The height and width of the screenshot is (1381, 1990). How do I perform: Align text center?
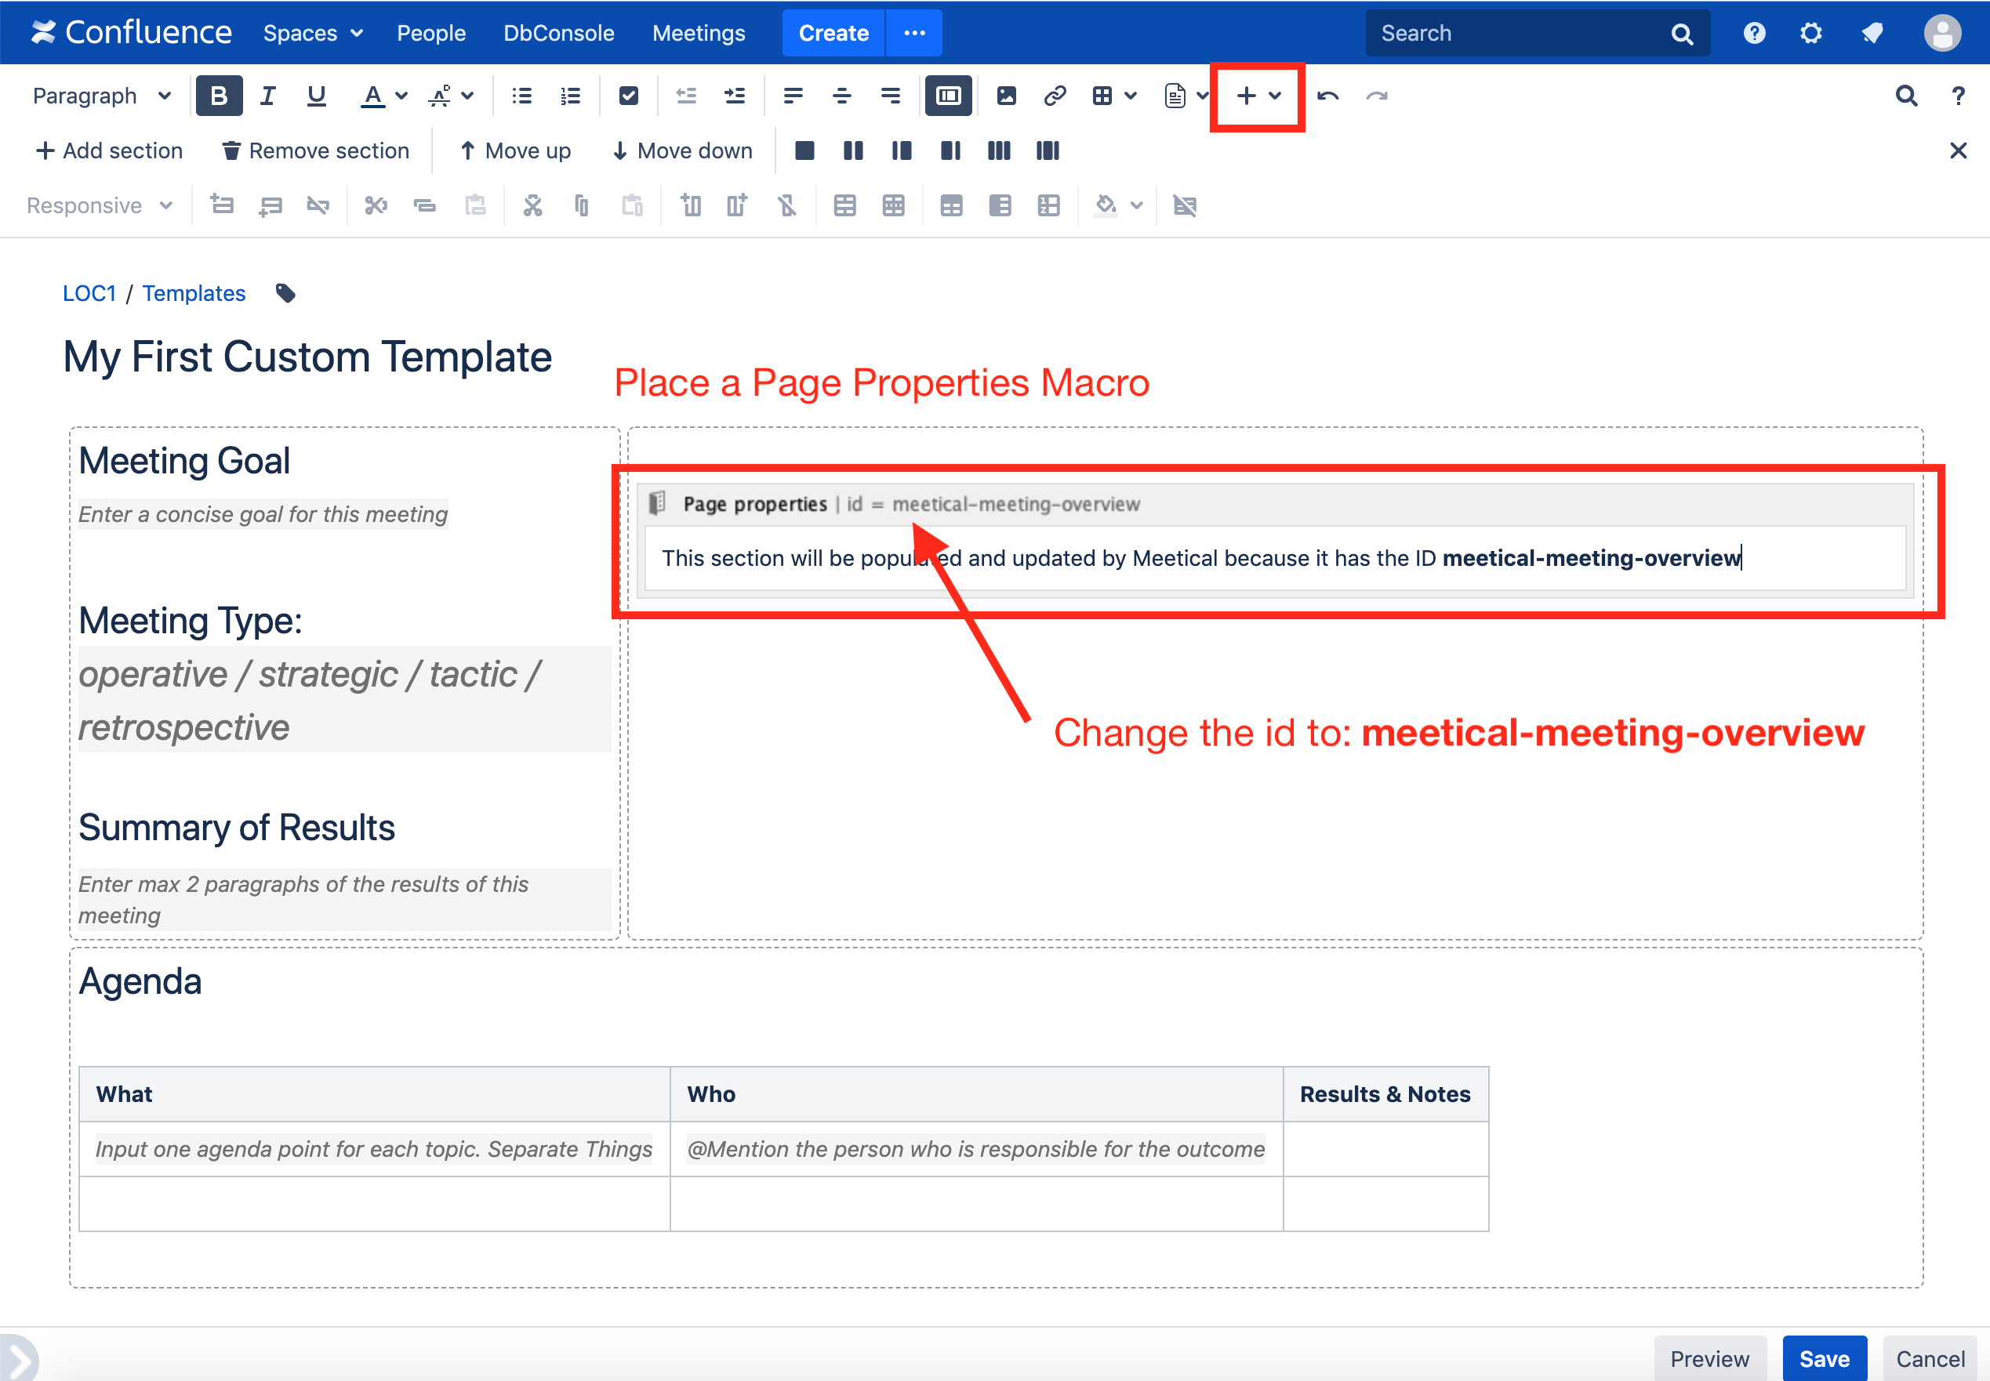[841, 95]
